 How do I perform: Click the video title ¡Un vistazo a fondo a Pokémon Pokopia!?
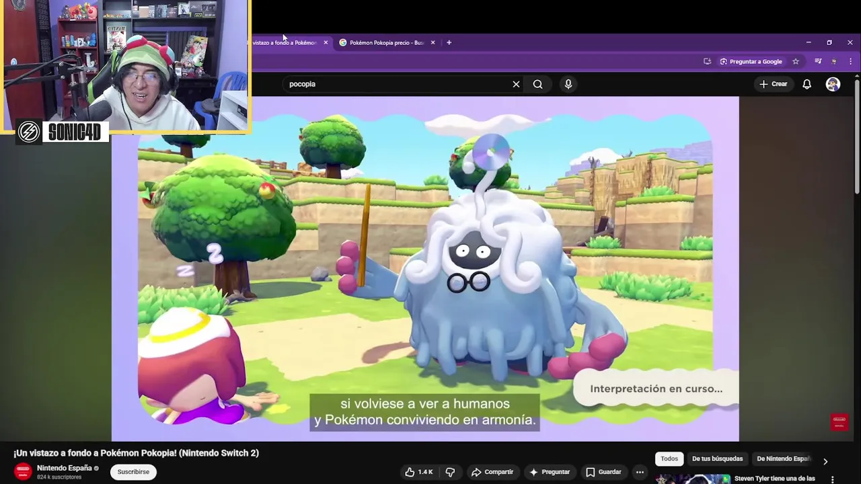[x=136, y=453]
